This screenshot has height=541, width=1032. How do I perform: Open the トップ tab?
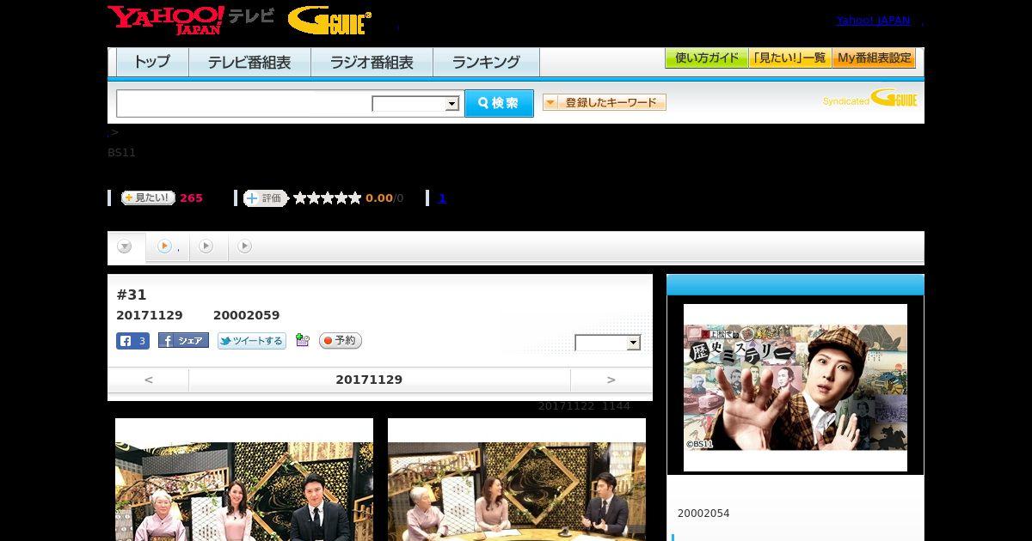click(x=152, y=62)
